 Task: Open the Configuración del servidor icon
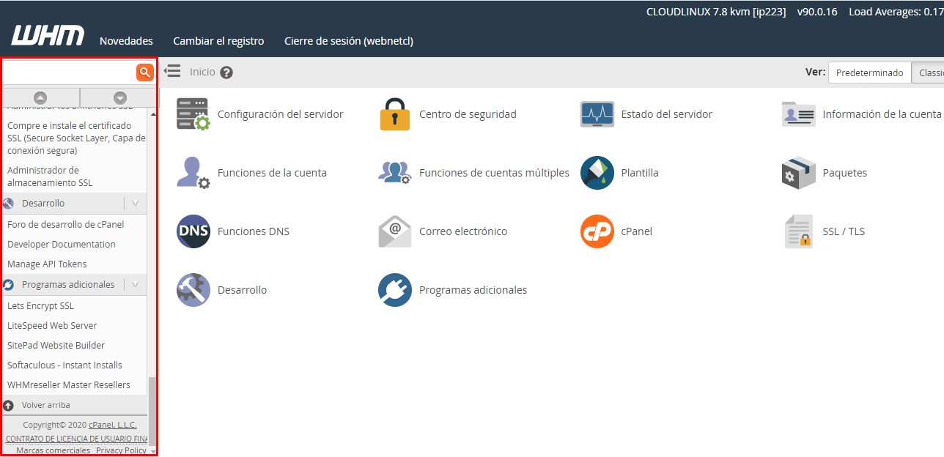pyautogui.click(x=193, y=114)
